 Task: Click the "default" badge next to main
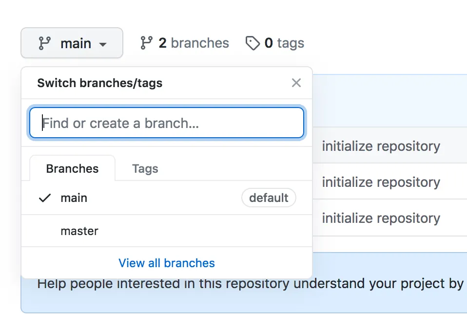[269, 198]
